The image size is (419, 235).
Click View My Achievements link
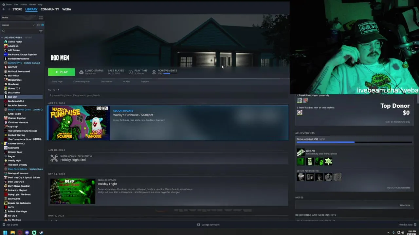tap(398, 188)
